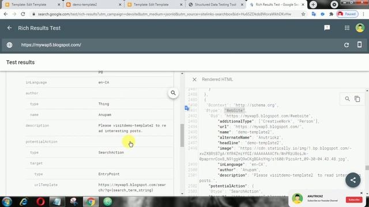Click the round search button in results panel
The image size is (369, 207).
click(x=173, y=93)
